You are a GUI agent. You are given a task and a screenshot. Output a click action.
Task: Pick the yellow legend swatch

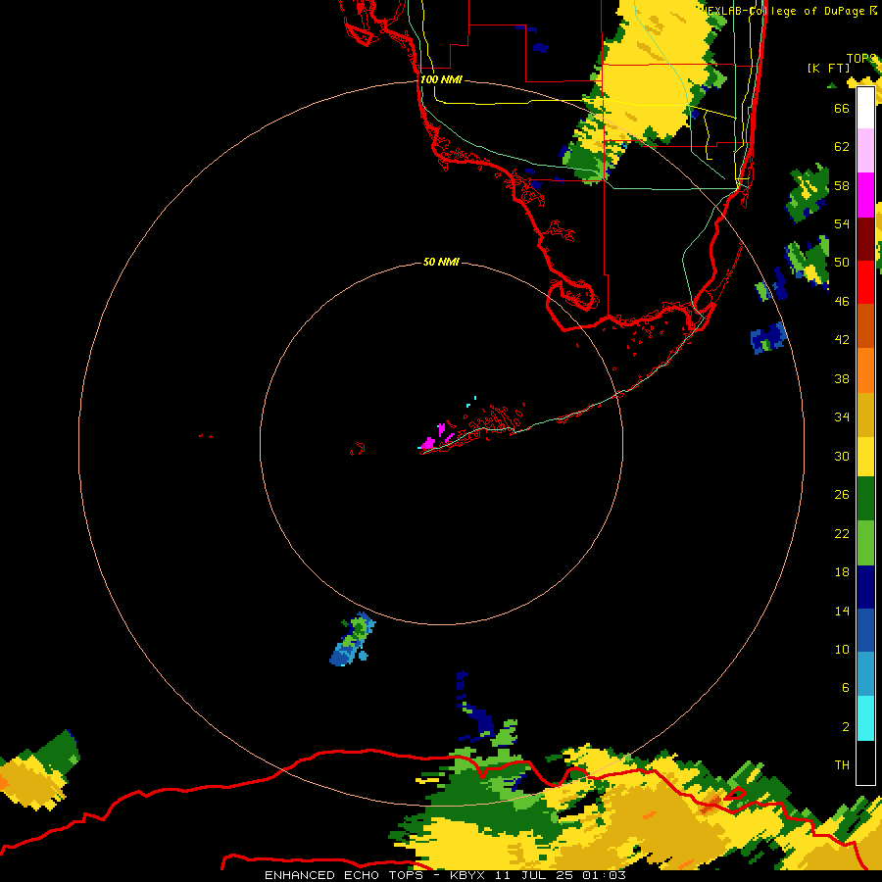(x=865, y=457)
